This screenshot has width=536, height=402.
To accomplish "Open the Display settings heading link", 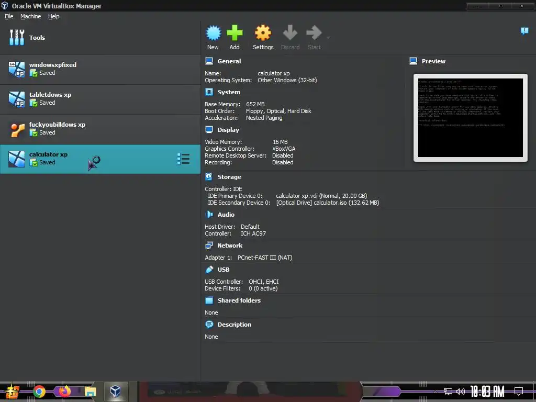I will 228,130.
